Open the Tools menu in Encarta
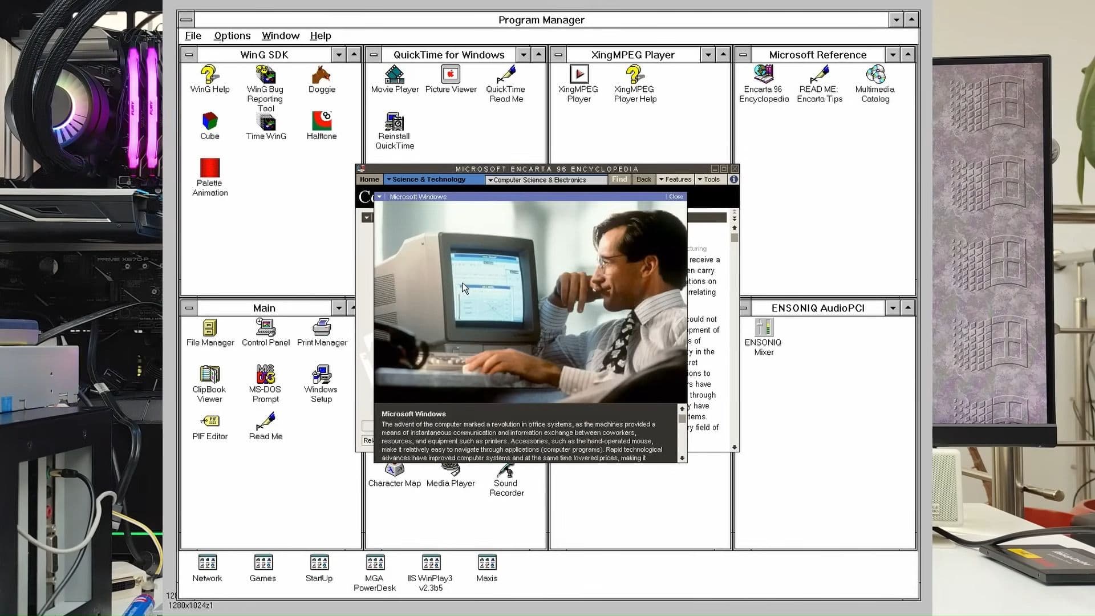Image resolution: width=1095 pixels, height=616 pixels. click(x=709, y=179)
